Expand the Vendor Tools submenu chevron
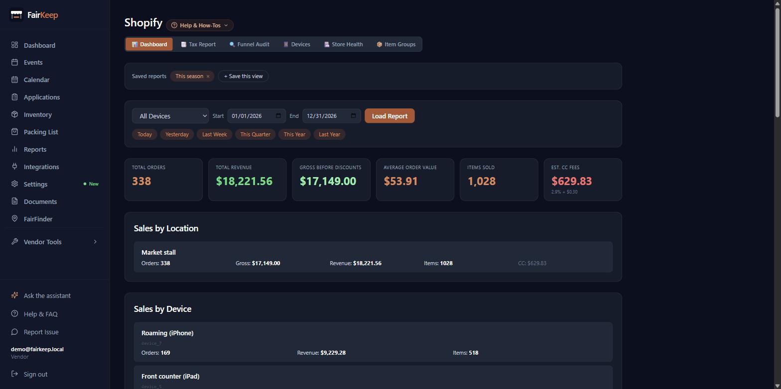The height and width of the screenshot is (389, 781). pyautogui.click(x=95, y=242)
